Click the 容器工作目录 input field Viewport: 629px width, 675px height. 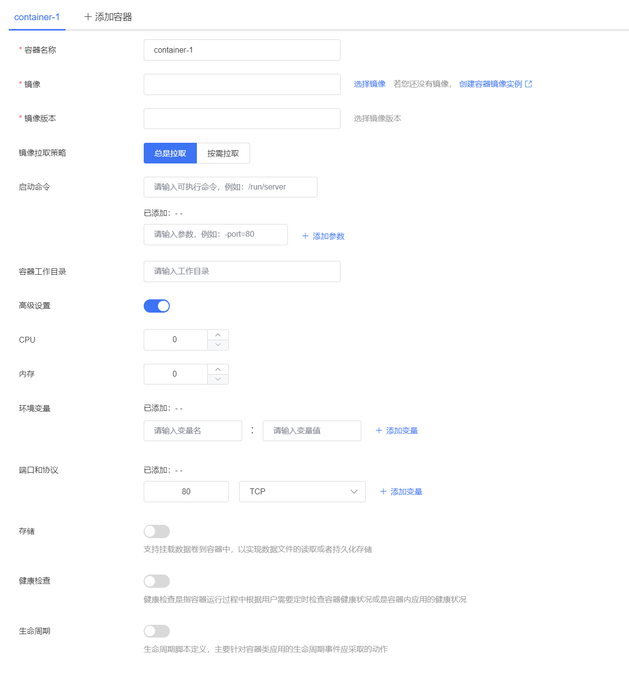point(242,271)
